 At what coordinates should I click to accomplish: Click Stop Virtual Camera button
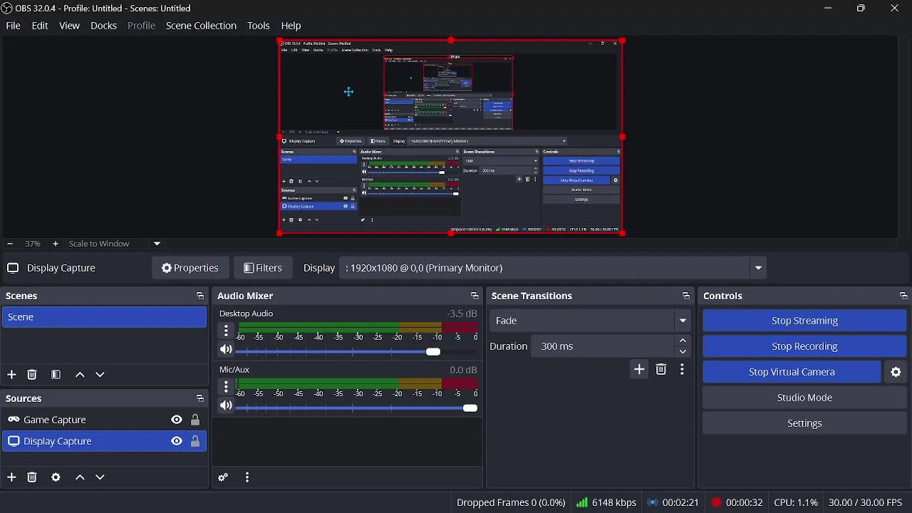tap(792, 372)
